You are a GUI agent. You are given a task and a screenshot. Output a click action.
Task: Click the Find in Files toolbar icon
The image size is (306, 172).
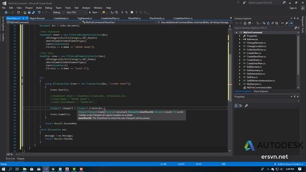104,12
